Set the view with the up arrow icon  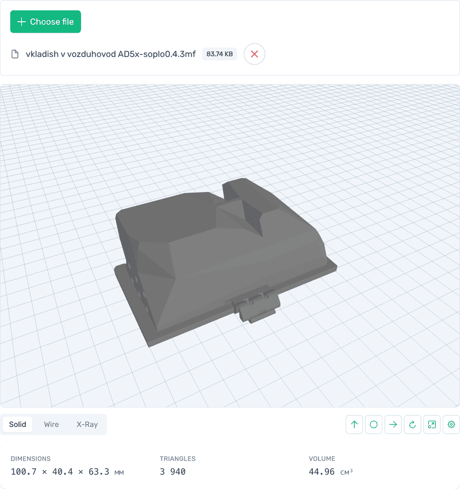pos(354,424)
